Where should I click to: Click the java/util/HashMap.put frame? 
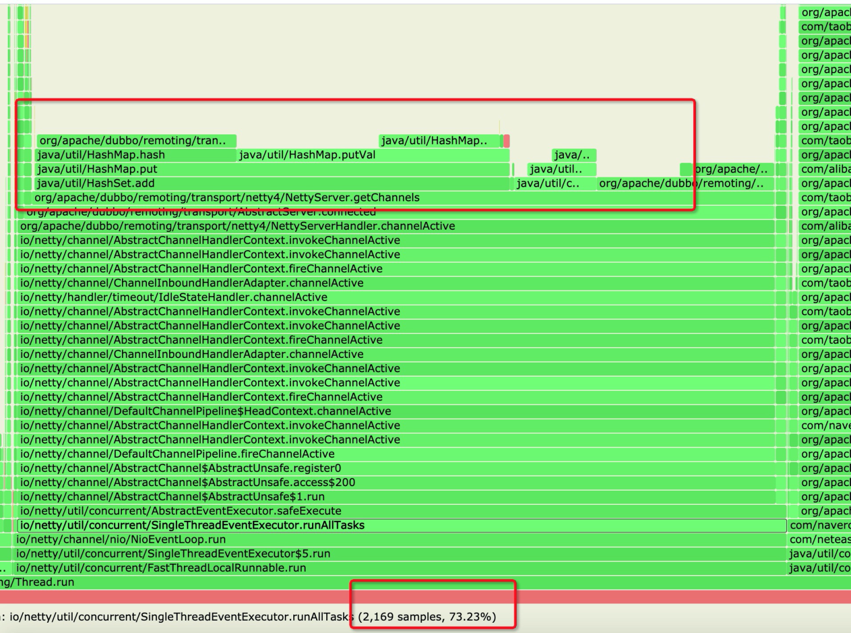271,169
